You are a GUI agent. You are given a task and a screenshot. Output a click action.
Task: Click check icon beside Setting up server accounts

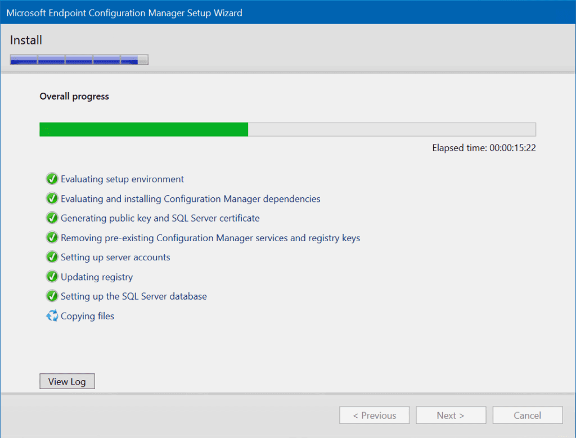(52, 257)
